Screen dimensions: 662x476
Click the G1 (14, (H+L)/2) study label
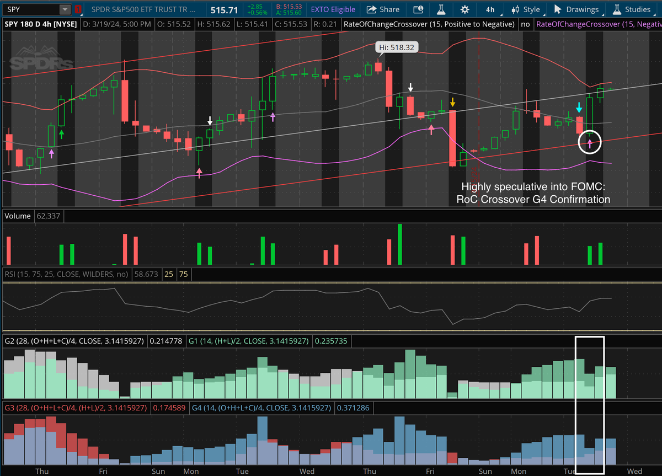tap(249, 341)
